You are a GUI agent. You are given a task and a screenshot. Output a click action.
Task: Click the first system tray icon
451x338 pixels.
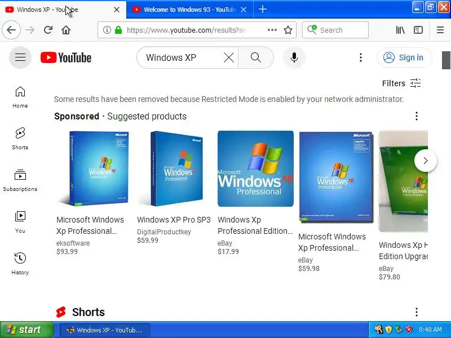[x=378, y=330]
